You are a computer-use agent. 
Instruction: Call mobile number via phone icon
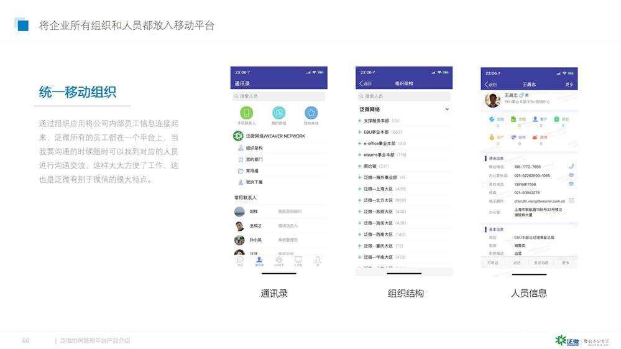[x=571, y=166]
